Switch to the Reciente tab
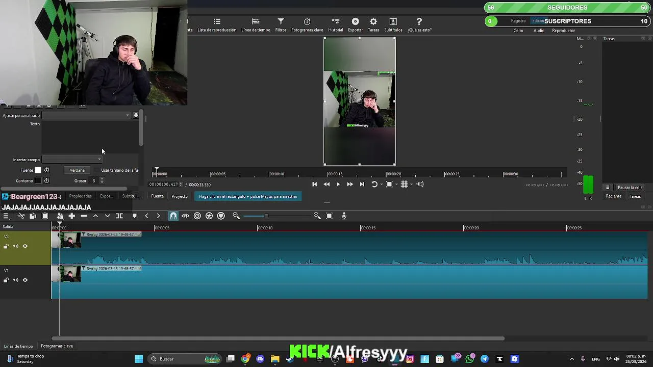 click(x=614, y=196)
